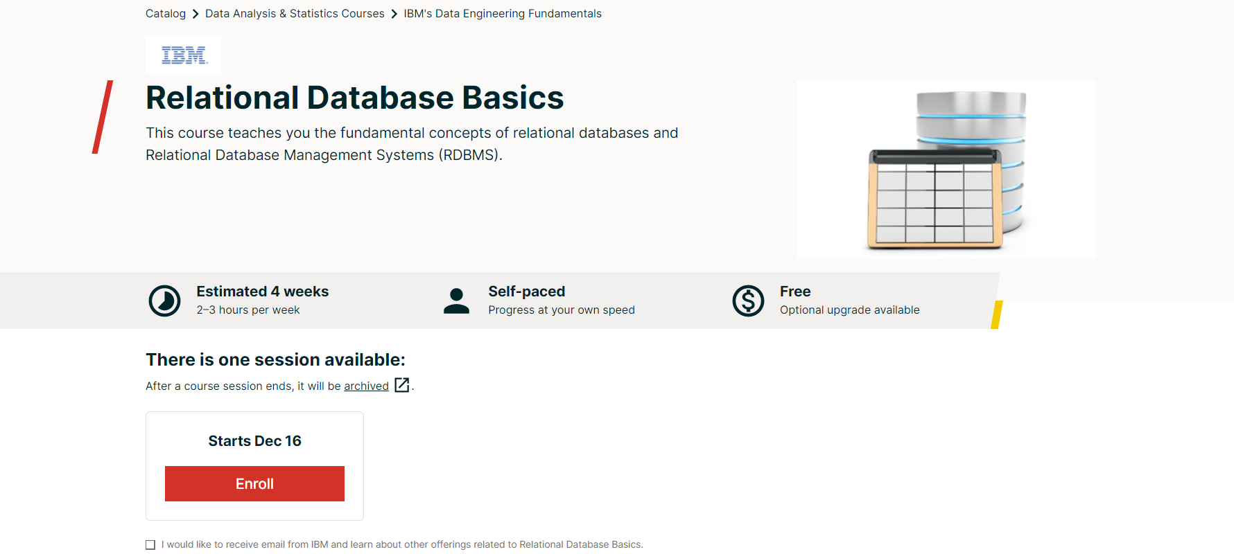Click the dollar sign price icon

coord(748,301)
